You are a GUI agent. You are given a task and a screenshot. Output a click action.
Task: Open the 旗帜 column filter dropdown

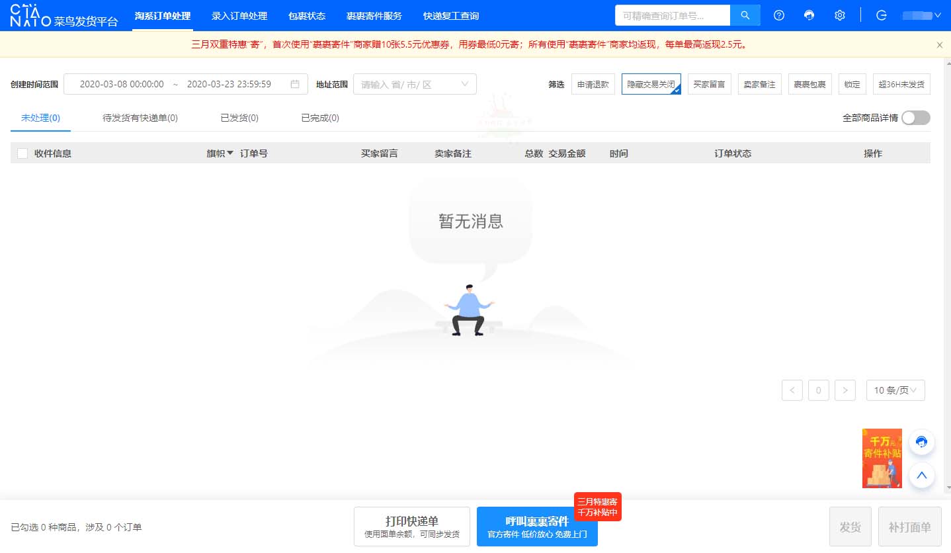220,153
